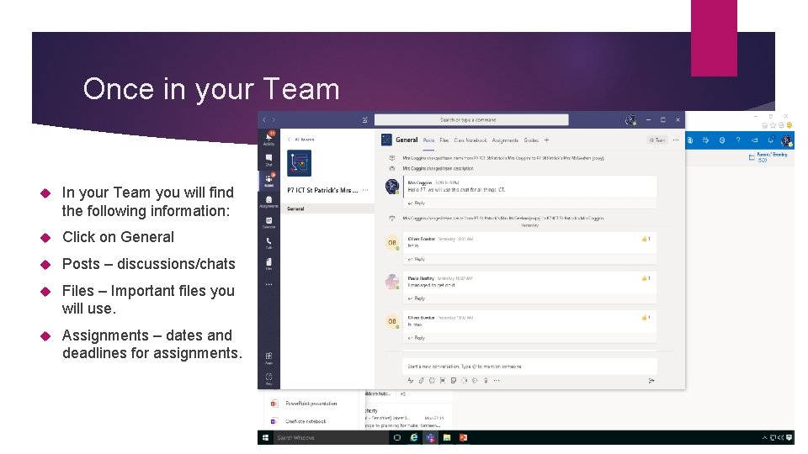This screenshot has width=808, height=454.
Task: Click the thumbs-up reaction on Oliver's 'hello' post
Action: point(646,239)
